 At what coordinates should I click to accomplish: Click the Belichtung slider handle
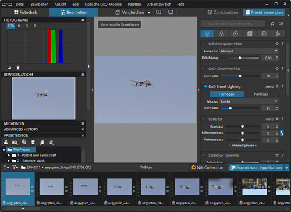tap(240, 58)
